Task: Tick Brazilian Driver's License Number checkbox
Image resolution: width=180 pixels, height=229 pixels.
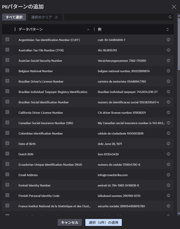Action: tap(7, 81)
